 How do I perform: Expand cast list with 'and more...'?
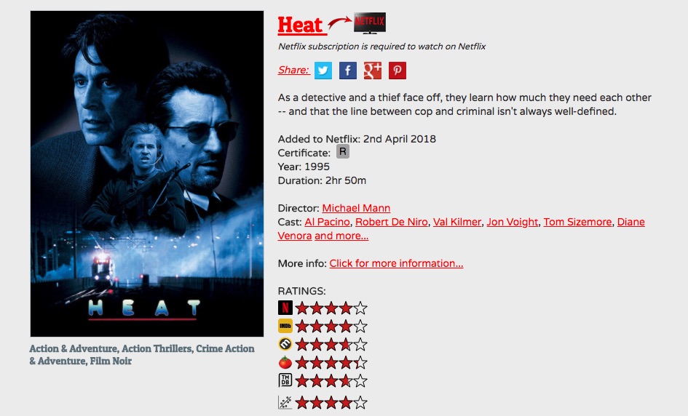coord(341,236)
